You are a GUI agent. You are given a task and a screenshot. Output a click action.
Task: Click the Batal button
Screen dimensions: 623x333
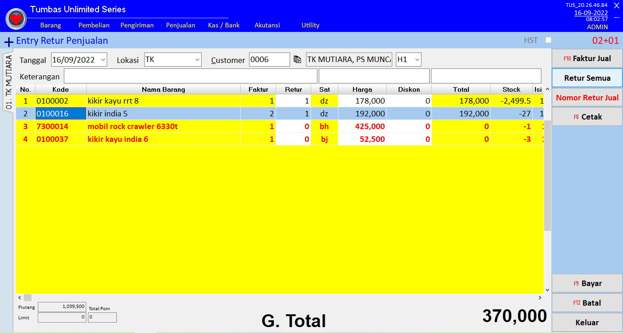click(x=587, y=303)
